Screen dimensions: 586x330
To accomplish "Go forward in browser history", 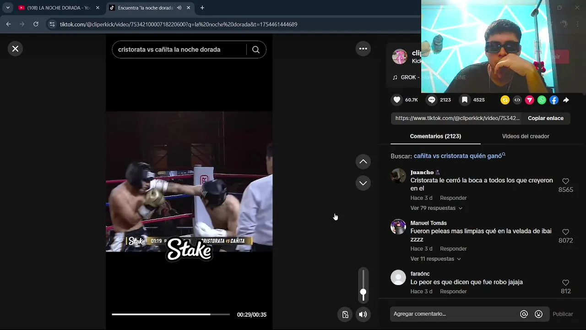I will click(22, 24).
